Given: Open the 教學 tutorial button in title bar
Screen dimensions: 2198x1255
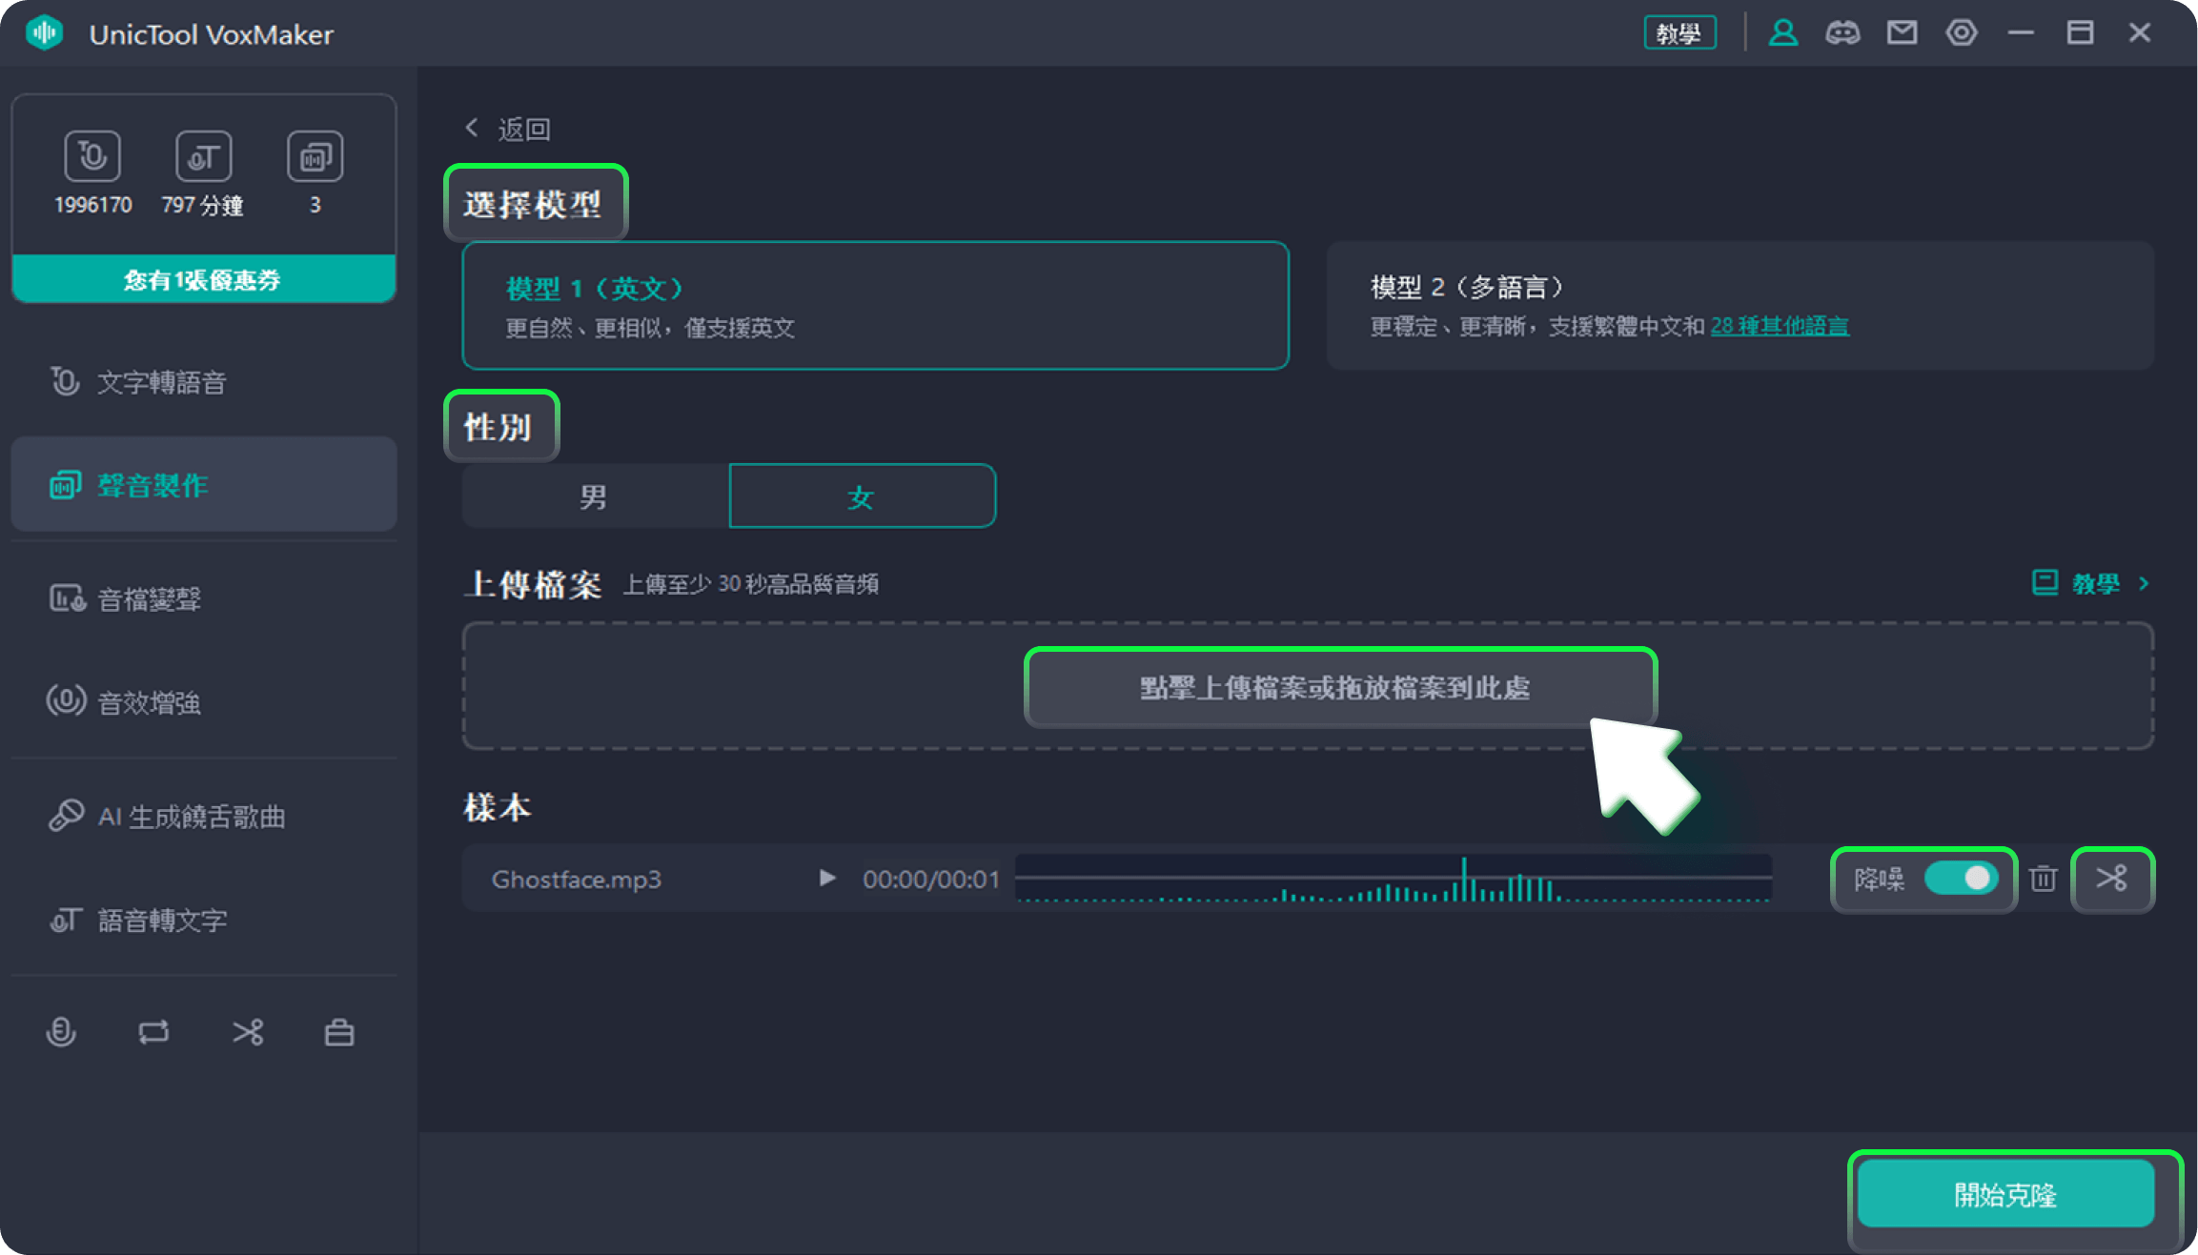Looking at the screenshot, I should pos(1679,33).
